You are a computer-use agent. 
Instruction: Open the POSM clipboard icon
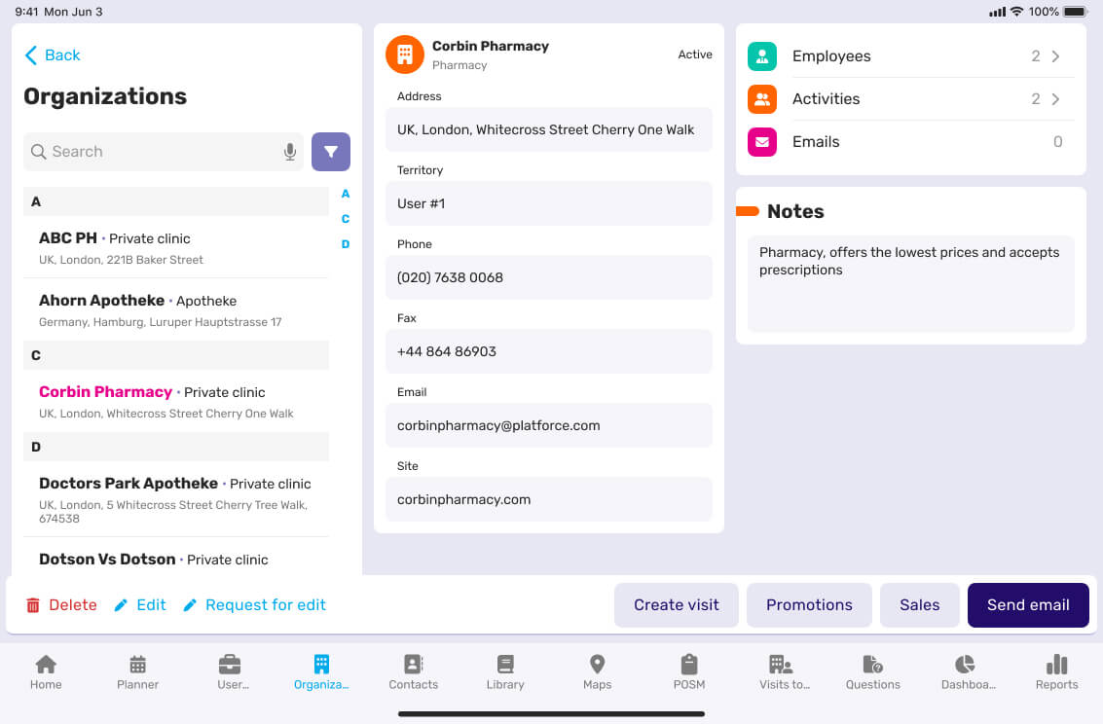(x=689, y=665)
